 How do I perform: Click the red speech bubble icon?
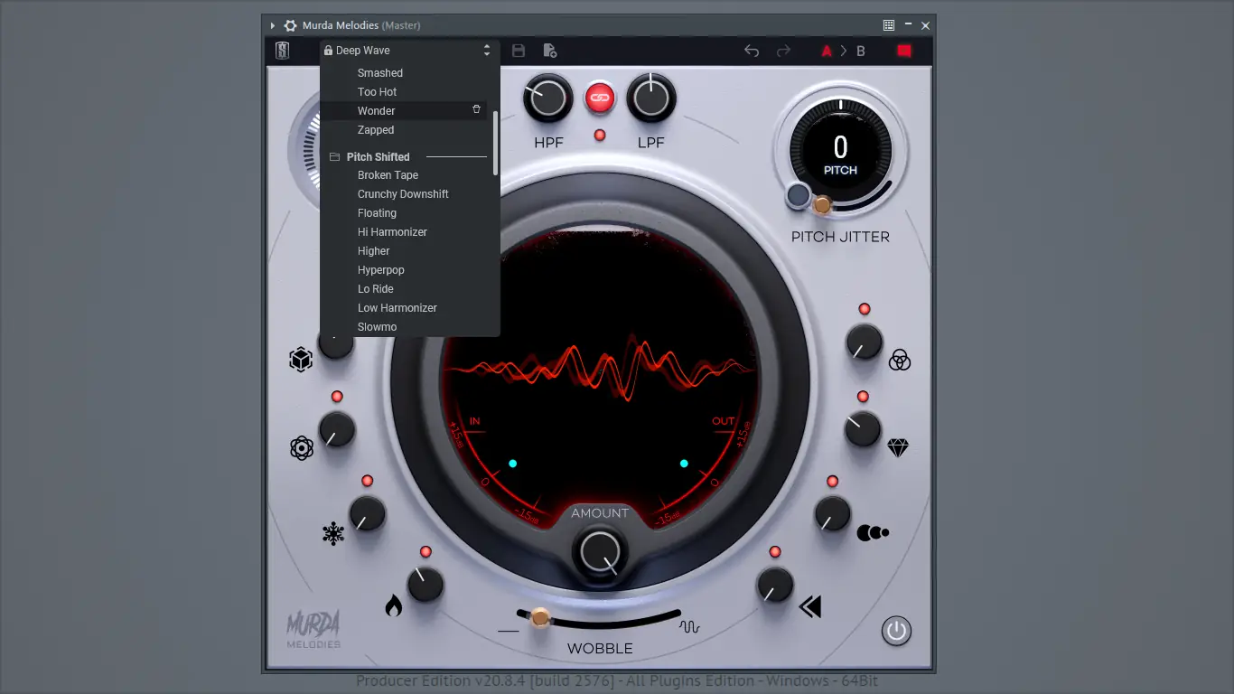904,51
